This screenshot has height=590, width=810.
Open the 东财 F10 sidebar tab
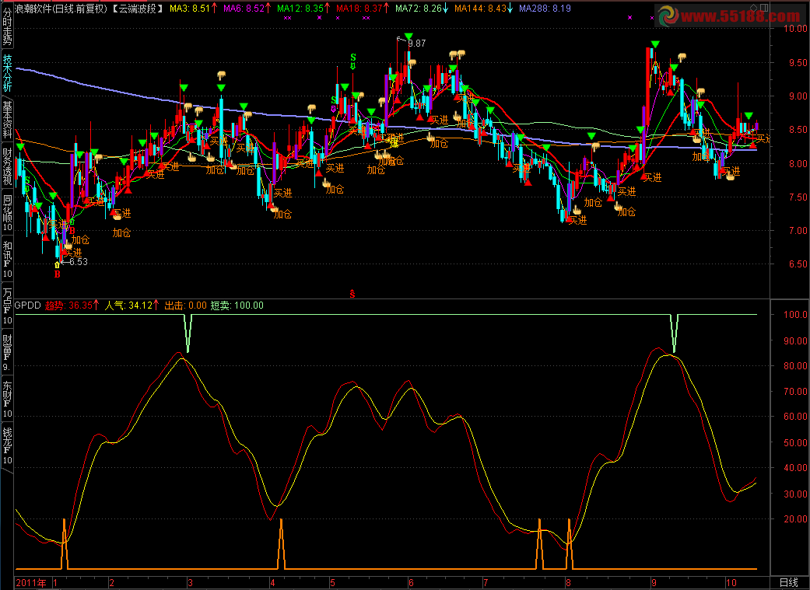point(7,399)
